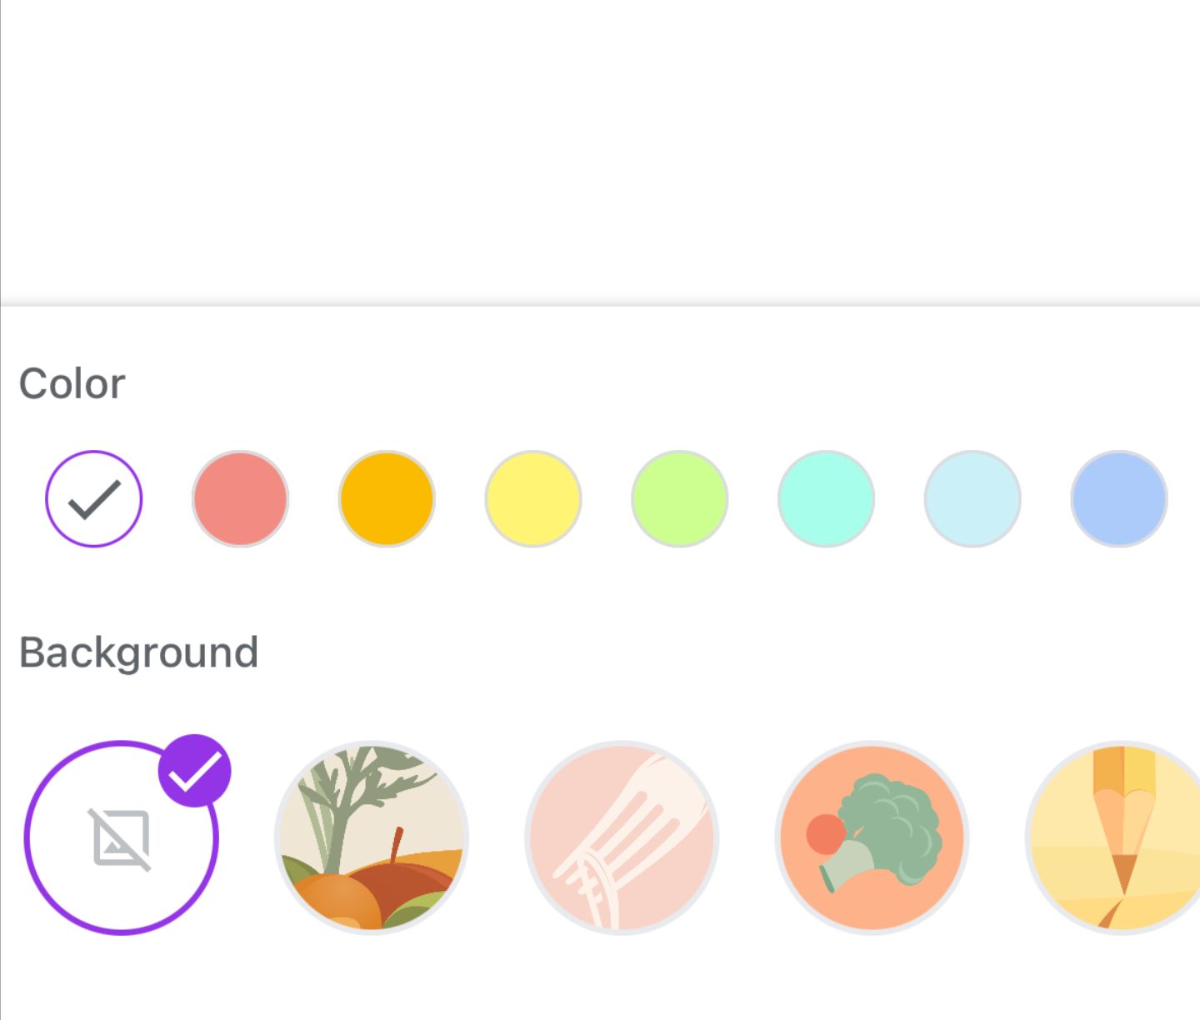Choose the fork with pasta background
The height and width of the screenshot is (1020, 1200).
click(x=622, y=837)
